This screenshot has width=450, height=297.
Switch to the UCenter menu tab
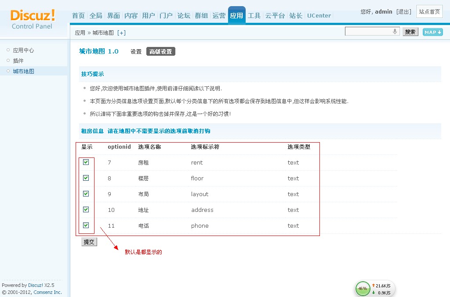click(x=319, y=15)
